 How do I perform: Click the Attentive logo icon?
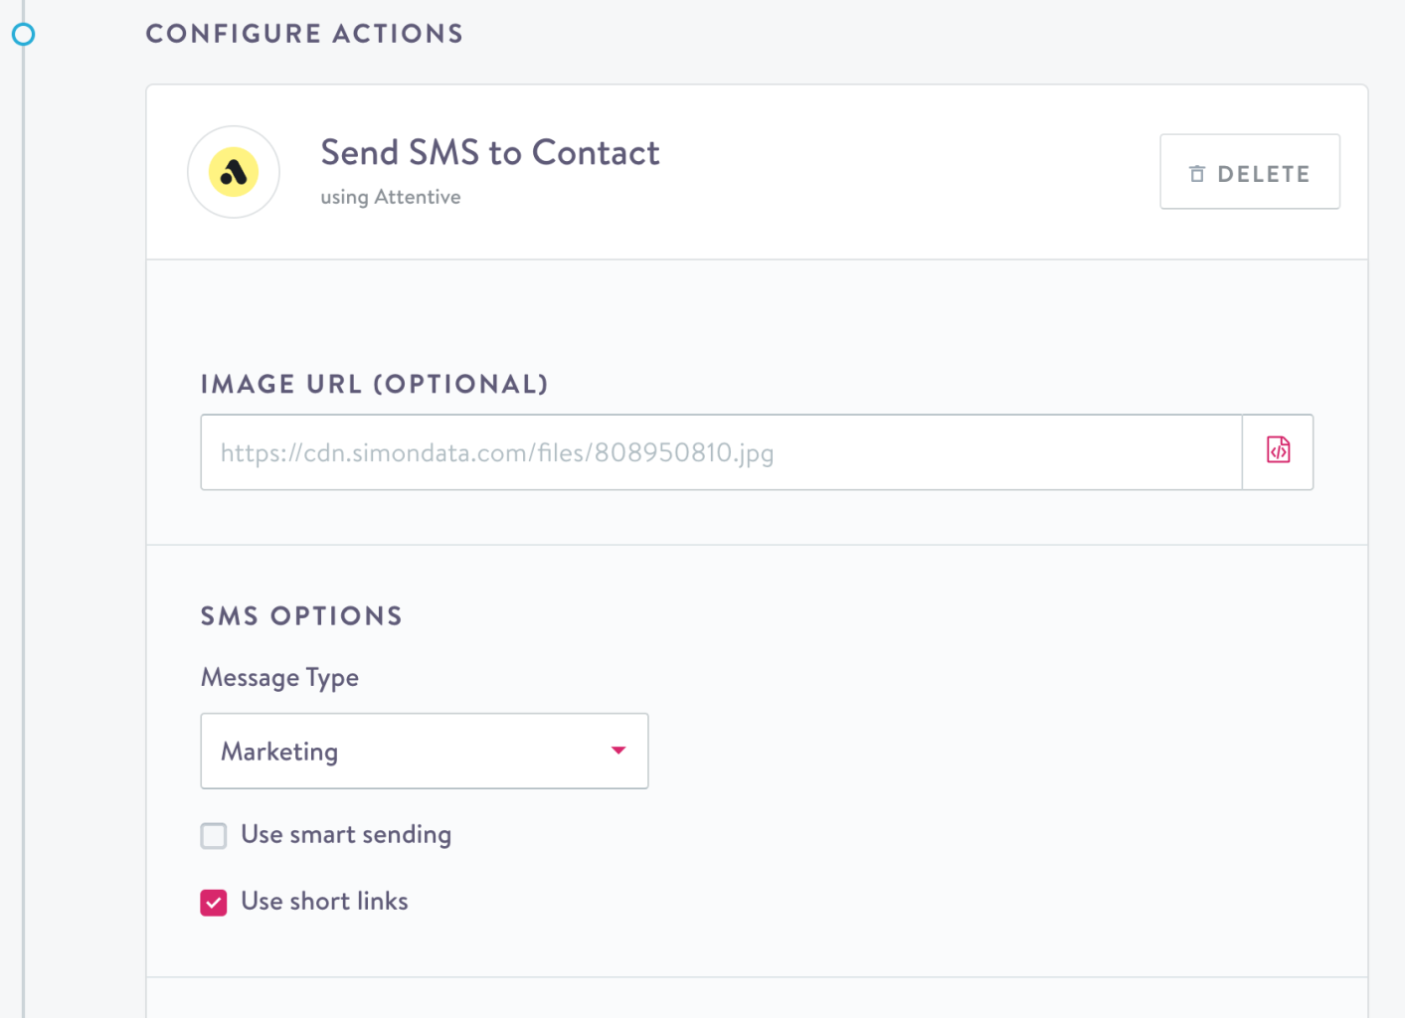[x=234, y=172]
